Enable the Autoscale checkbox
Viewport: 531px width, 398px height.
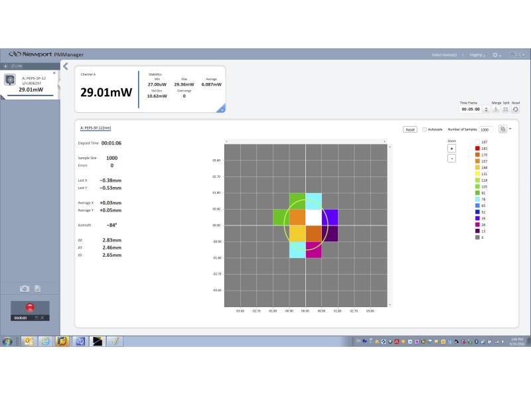click(x=425, y=129)
